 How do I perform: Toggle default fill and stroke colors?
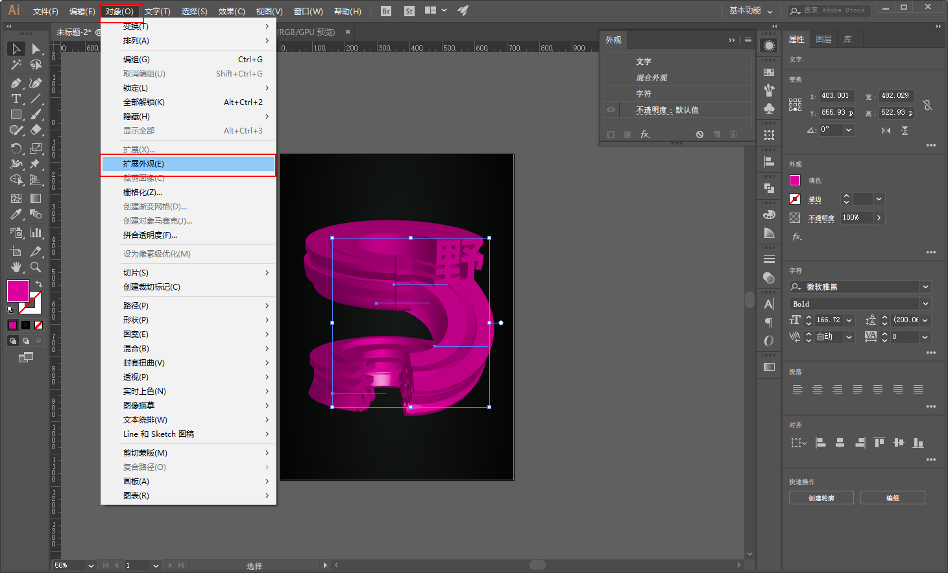tap(10, 310)
